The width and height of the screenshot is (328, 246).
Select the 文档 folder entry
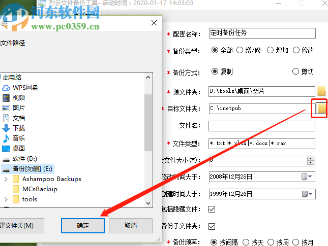(14, 118)
